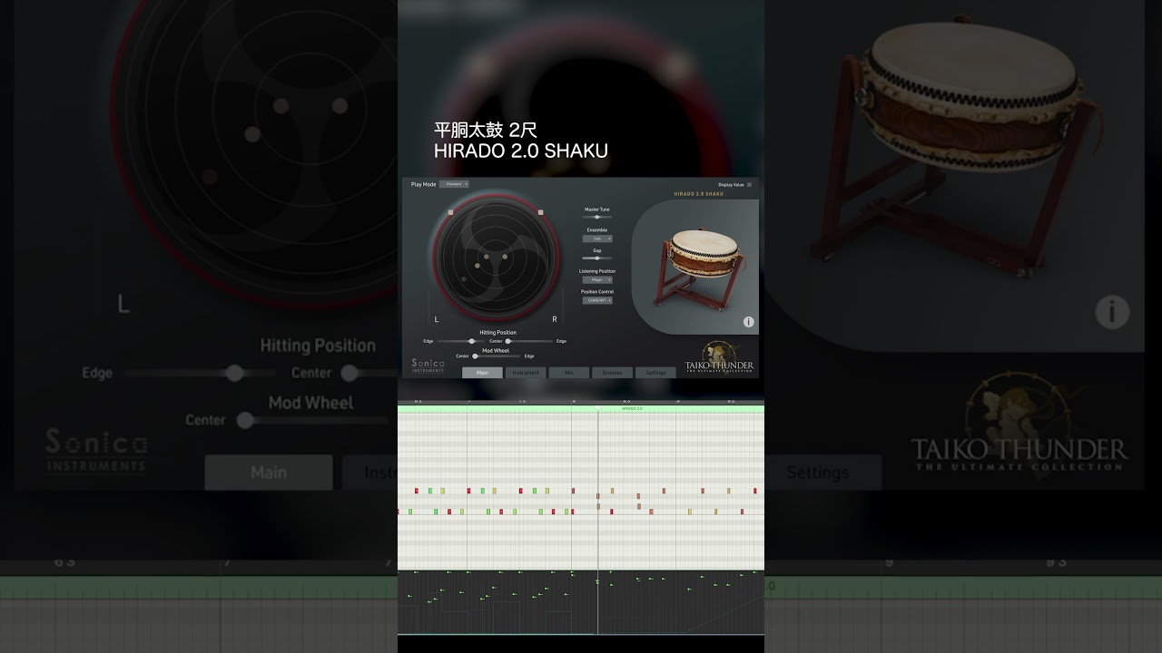1162x653 pixels.
Task: Click the Mod Wheel slider handle
Action: (475, 356)
